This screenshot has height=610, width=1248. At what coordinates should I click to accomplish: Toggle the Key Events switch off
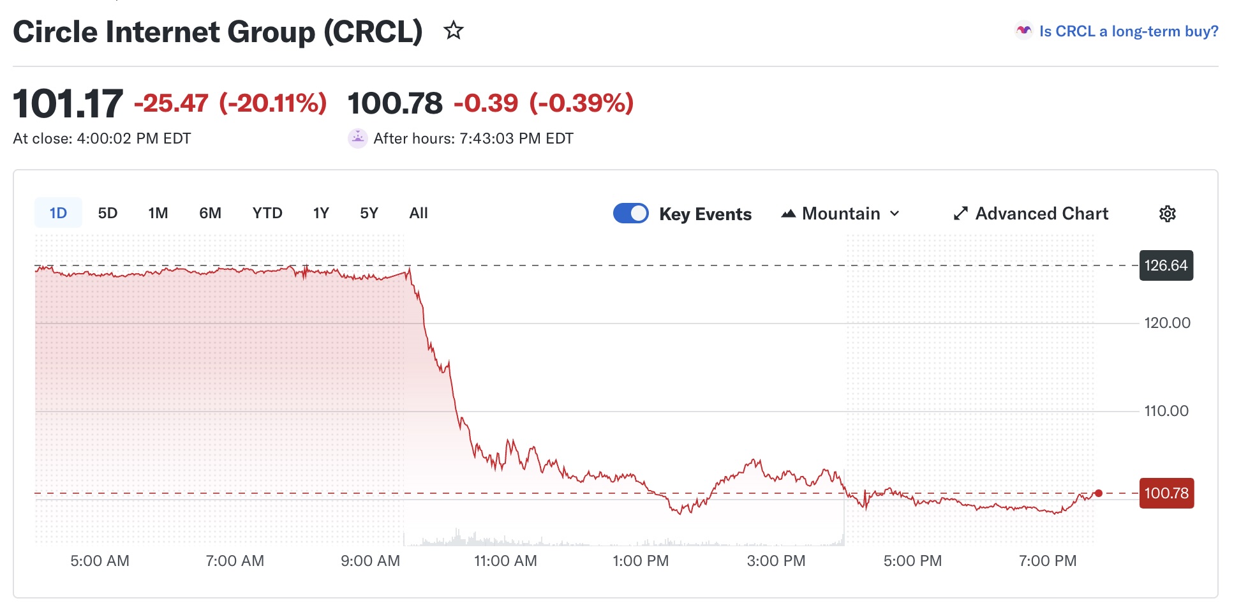pyautogui.click(x=630, y=213)
